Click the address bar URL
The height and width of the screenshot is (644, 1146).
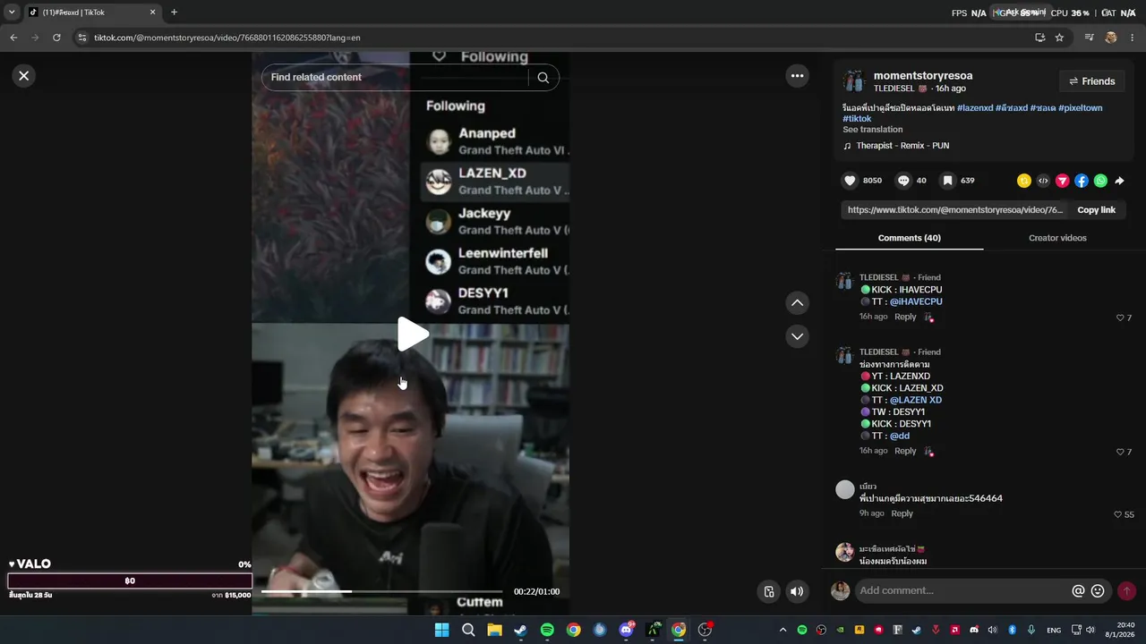click(227, 38)
